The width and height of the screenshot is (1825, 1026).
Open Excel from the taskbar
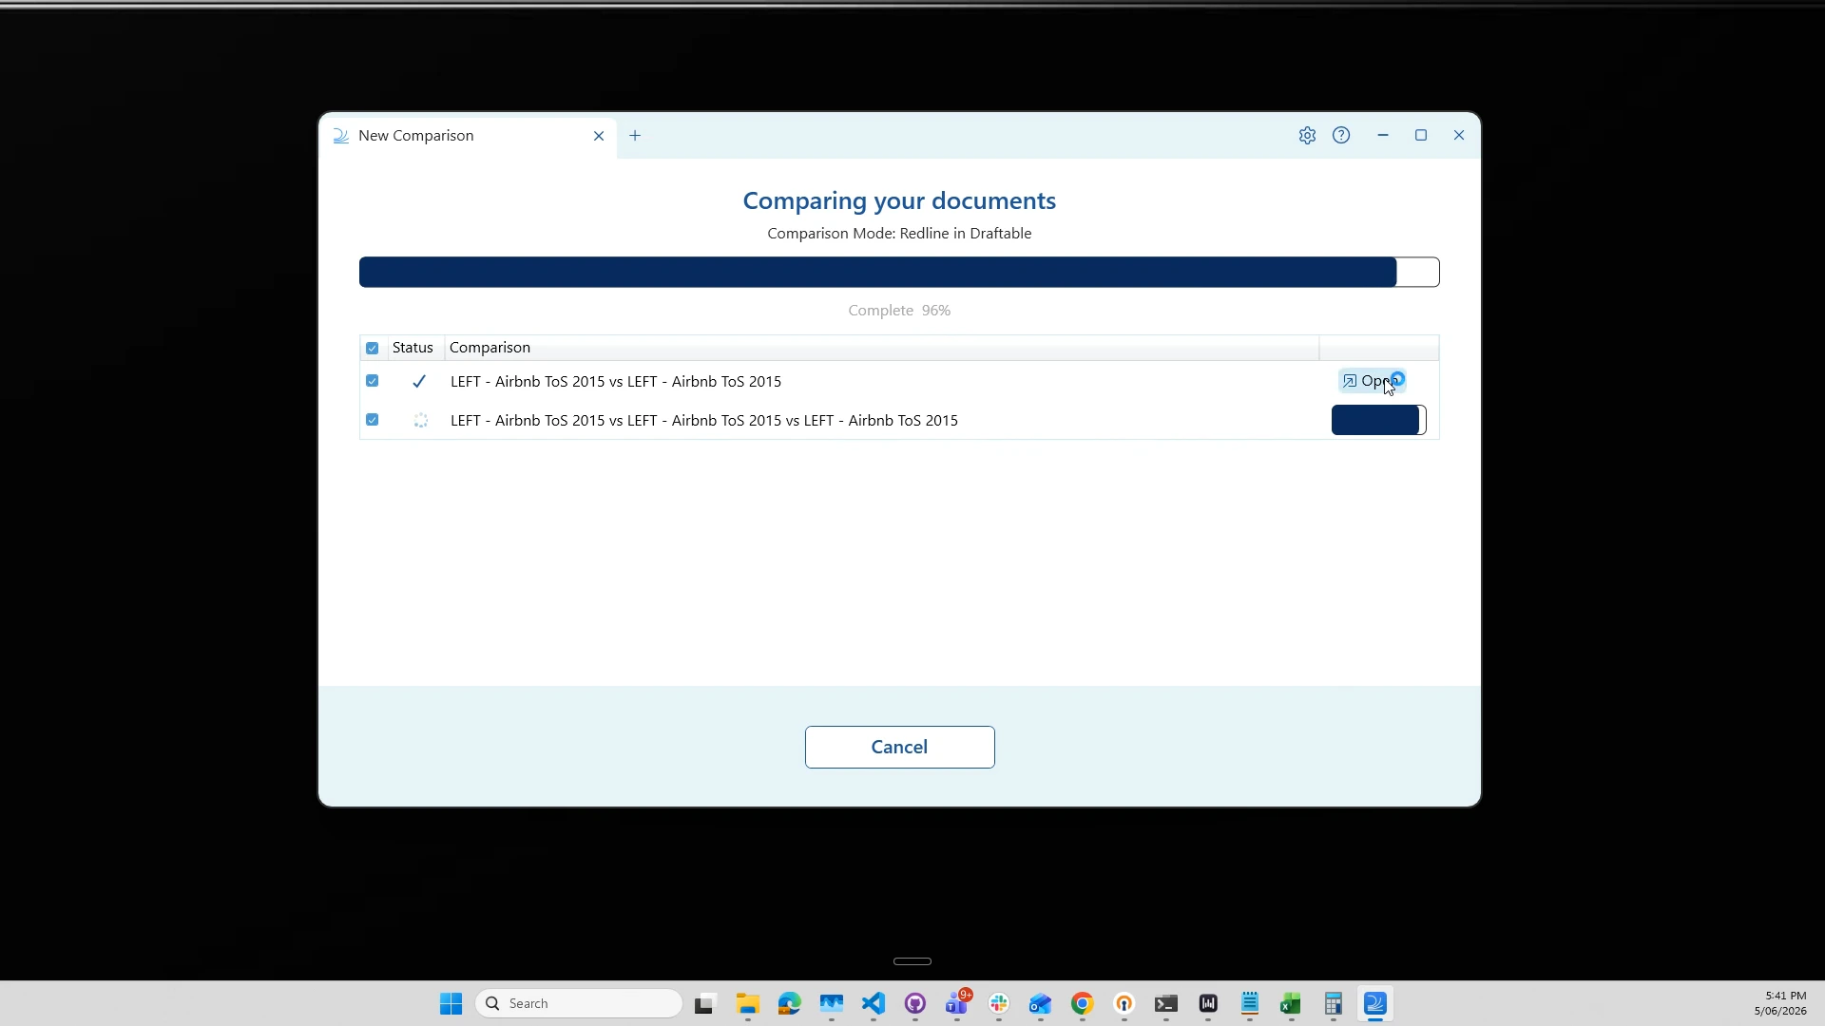[1292, 1004]
